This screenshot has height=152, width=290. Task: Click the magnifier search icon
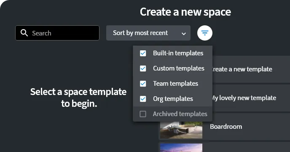[24, 33]
